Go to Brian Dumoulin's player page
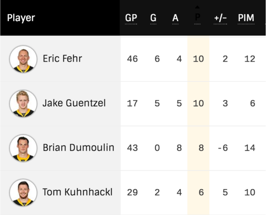 coord(79,148)
